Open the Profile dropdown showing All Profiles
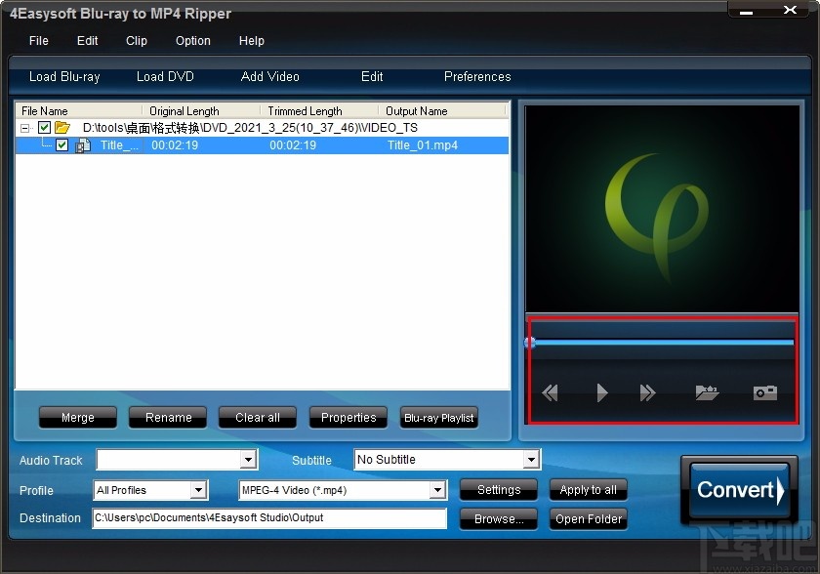This screenshot has height=574, width=820. [199, 490]
